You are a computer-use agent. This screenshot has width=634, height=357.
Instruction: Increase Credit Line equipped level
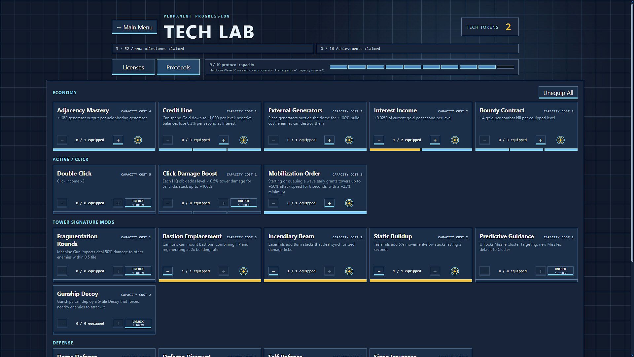(x=224, y=140)
